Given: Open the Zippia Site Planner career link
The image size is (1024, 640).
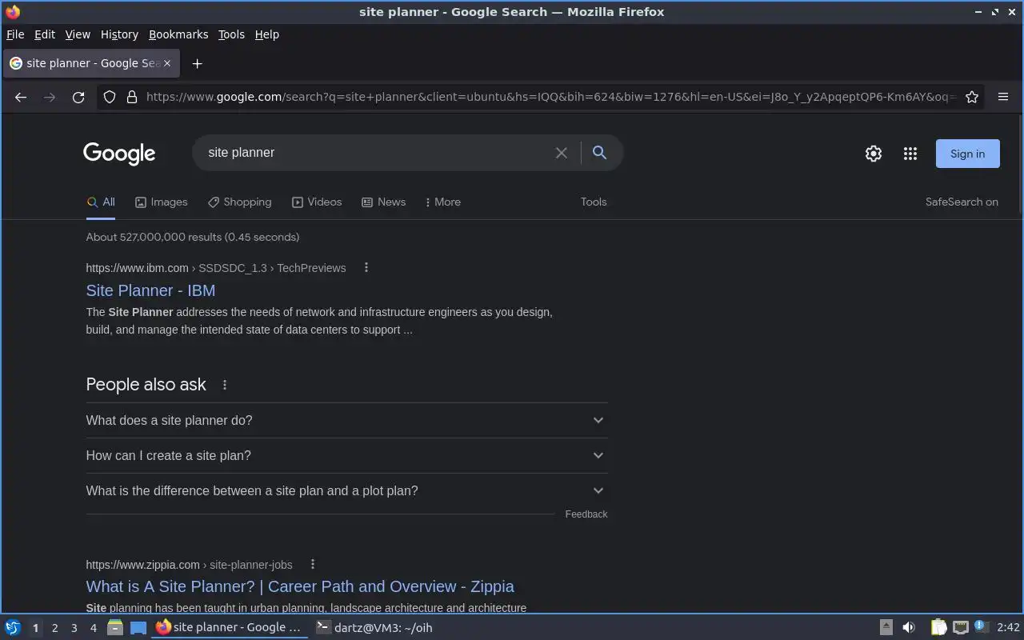Looking at the screenshot, I should [300, 586].
